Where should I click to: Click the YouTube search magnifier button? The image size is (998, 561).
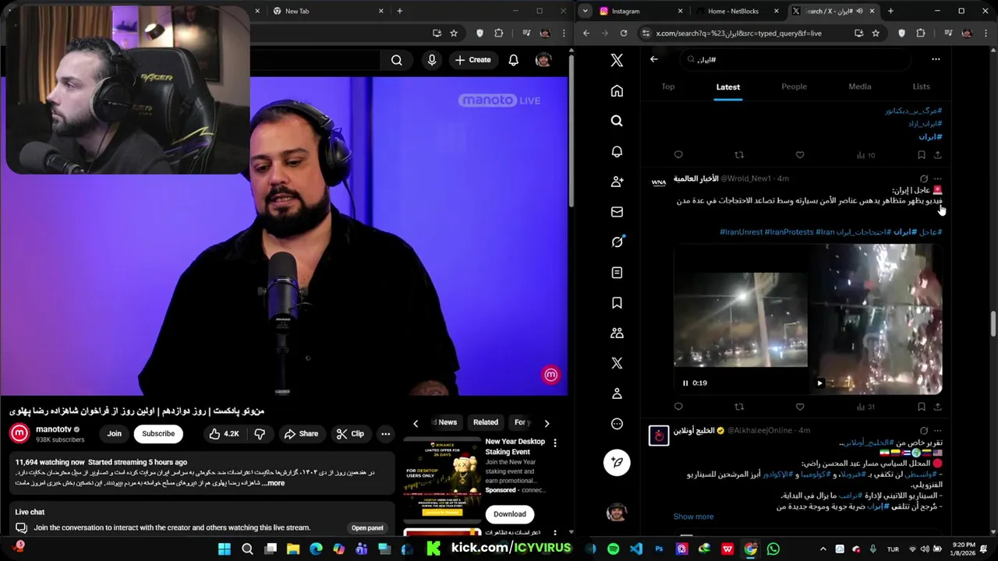[397, 60]
